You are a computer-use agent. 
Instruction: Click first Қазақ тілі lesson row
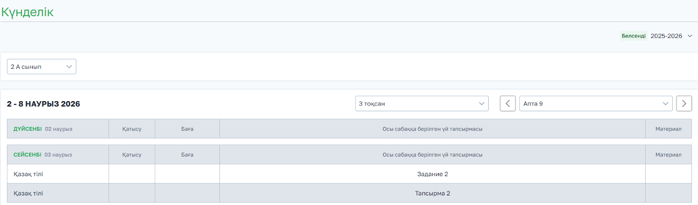[28, 174]
